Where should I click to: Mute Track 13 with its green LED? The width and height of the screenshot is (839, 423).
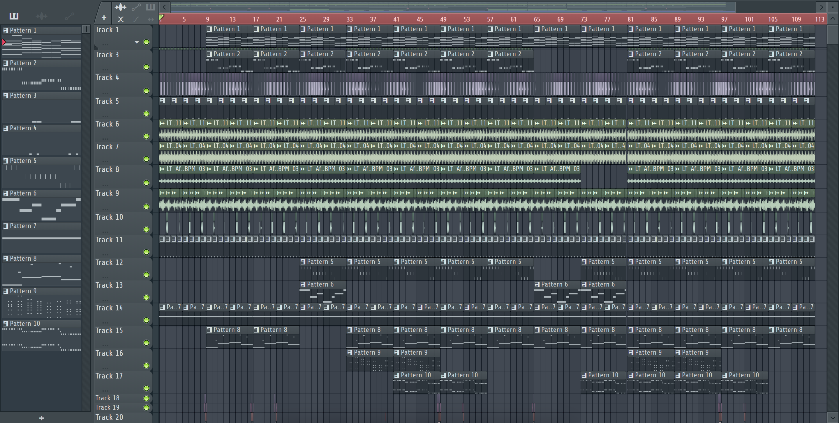click(147, 298)
